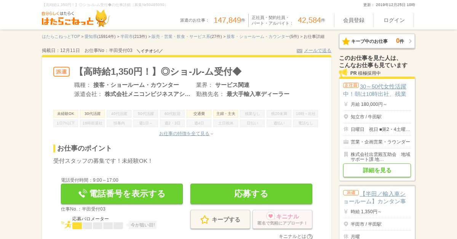Viewport: 457px width, 239px height.
Task: Expand お仕事の特徴を全て見る
Action: [x=186, y=134]
